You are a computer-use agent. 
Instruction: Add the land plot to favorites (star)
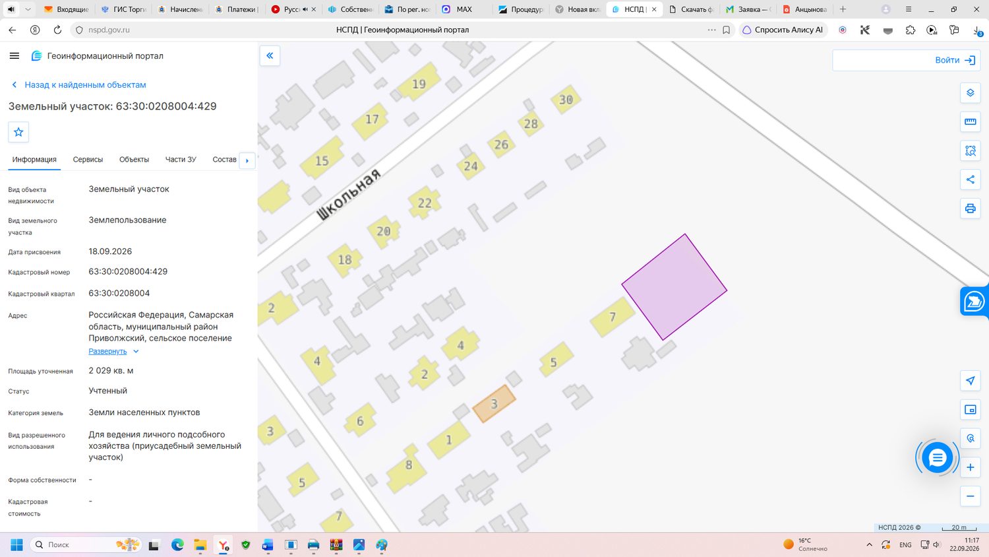[x=18, y=132]
